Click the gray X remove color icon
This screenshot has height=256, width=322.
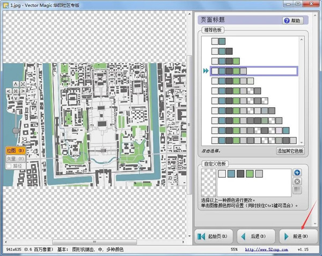(297, 181)
